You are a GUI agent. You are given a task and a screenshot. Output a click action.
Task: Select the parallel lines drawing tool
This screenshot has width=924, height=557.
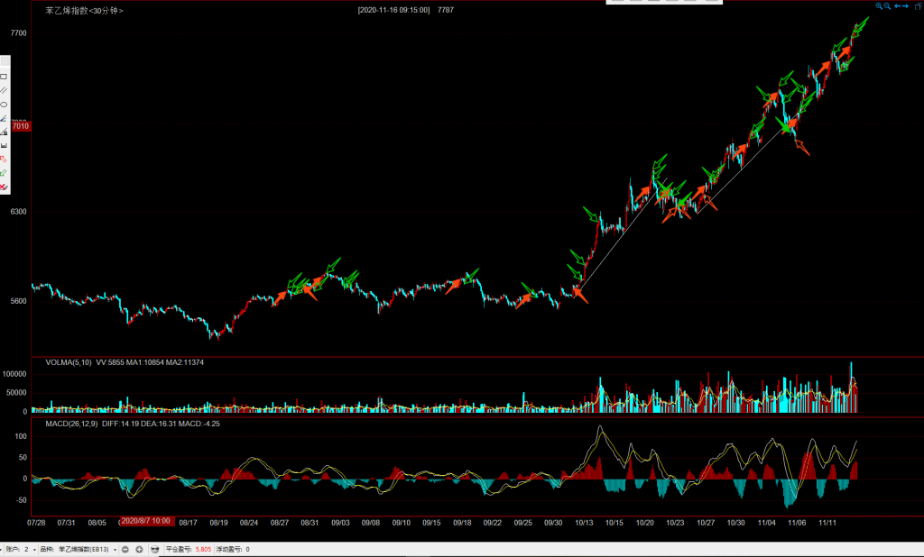4,90
